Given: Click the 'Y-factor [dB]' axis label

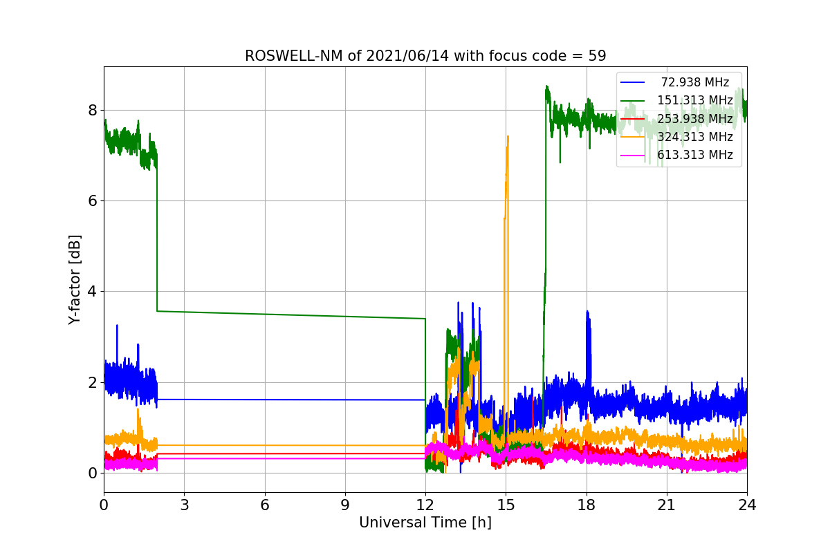Looking at the screenshot, I should tap(75, 279).
